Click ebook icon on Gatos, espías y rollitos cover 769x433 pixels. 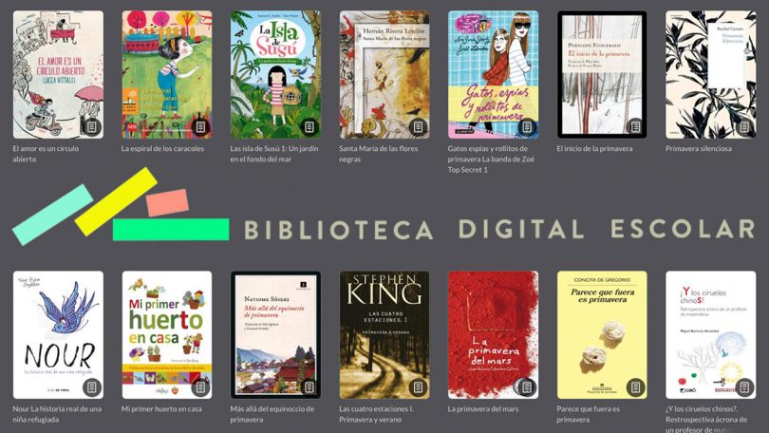(x=527, y=127)
